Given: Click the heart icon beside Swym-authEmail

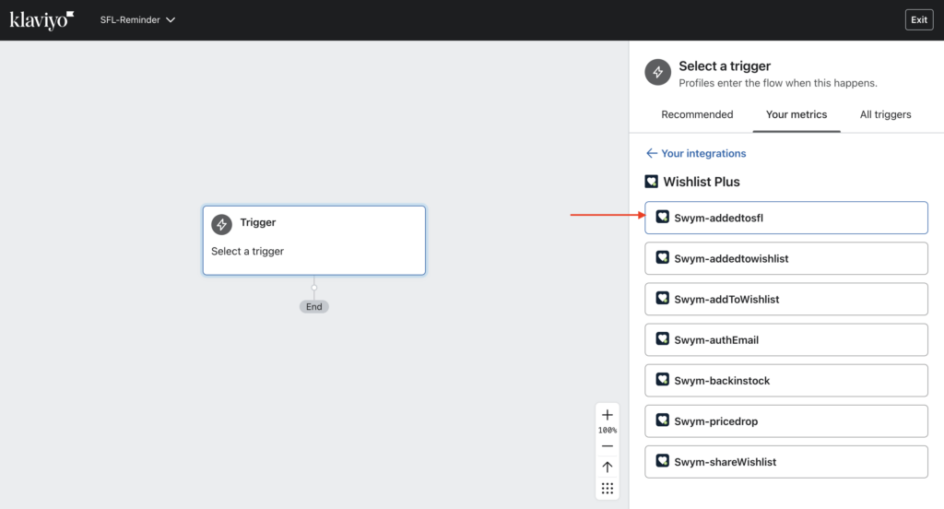Looking at the screenshot, I should (x=662, y=339).
